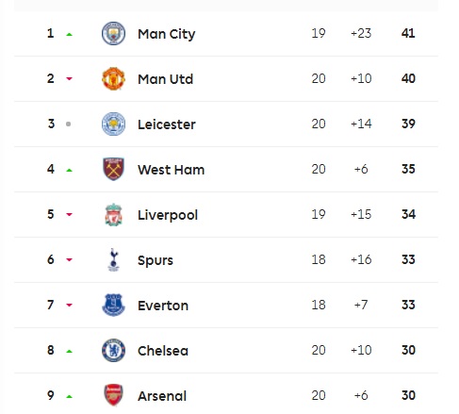Open the Man City team link

167,34
